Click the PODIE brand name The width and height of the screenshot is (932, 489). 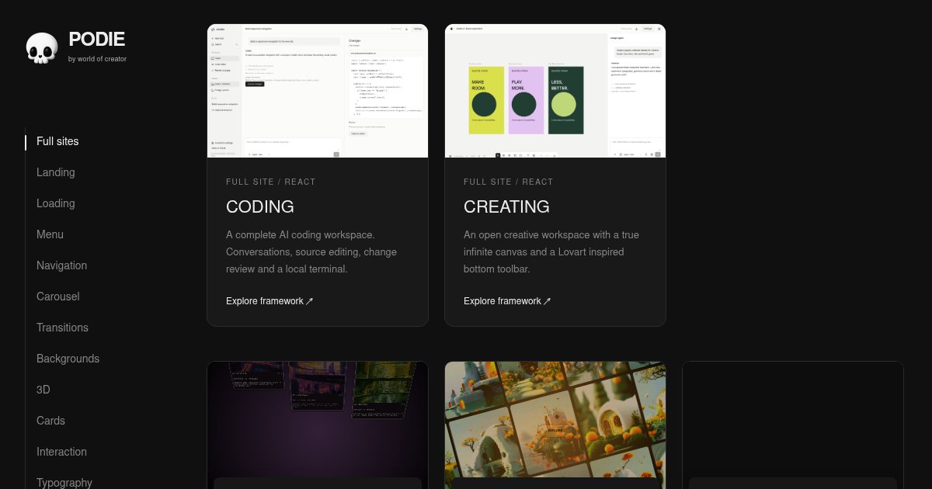[96, 40]
